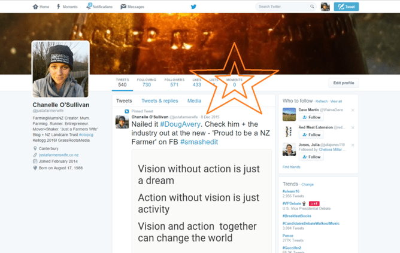400x253 pixels.
Task: Go to Home in top navigation
Action: coord(41,7)
